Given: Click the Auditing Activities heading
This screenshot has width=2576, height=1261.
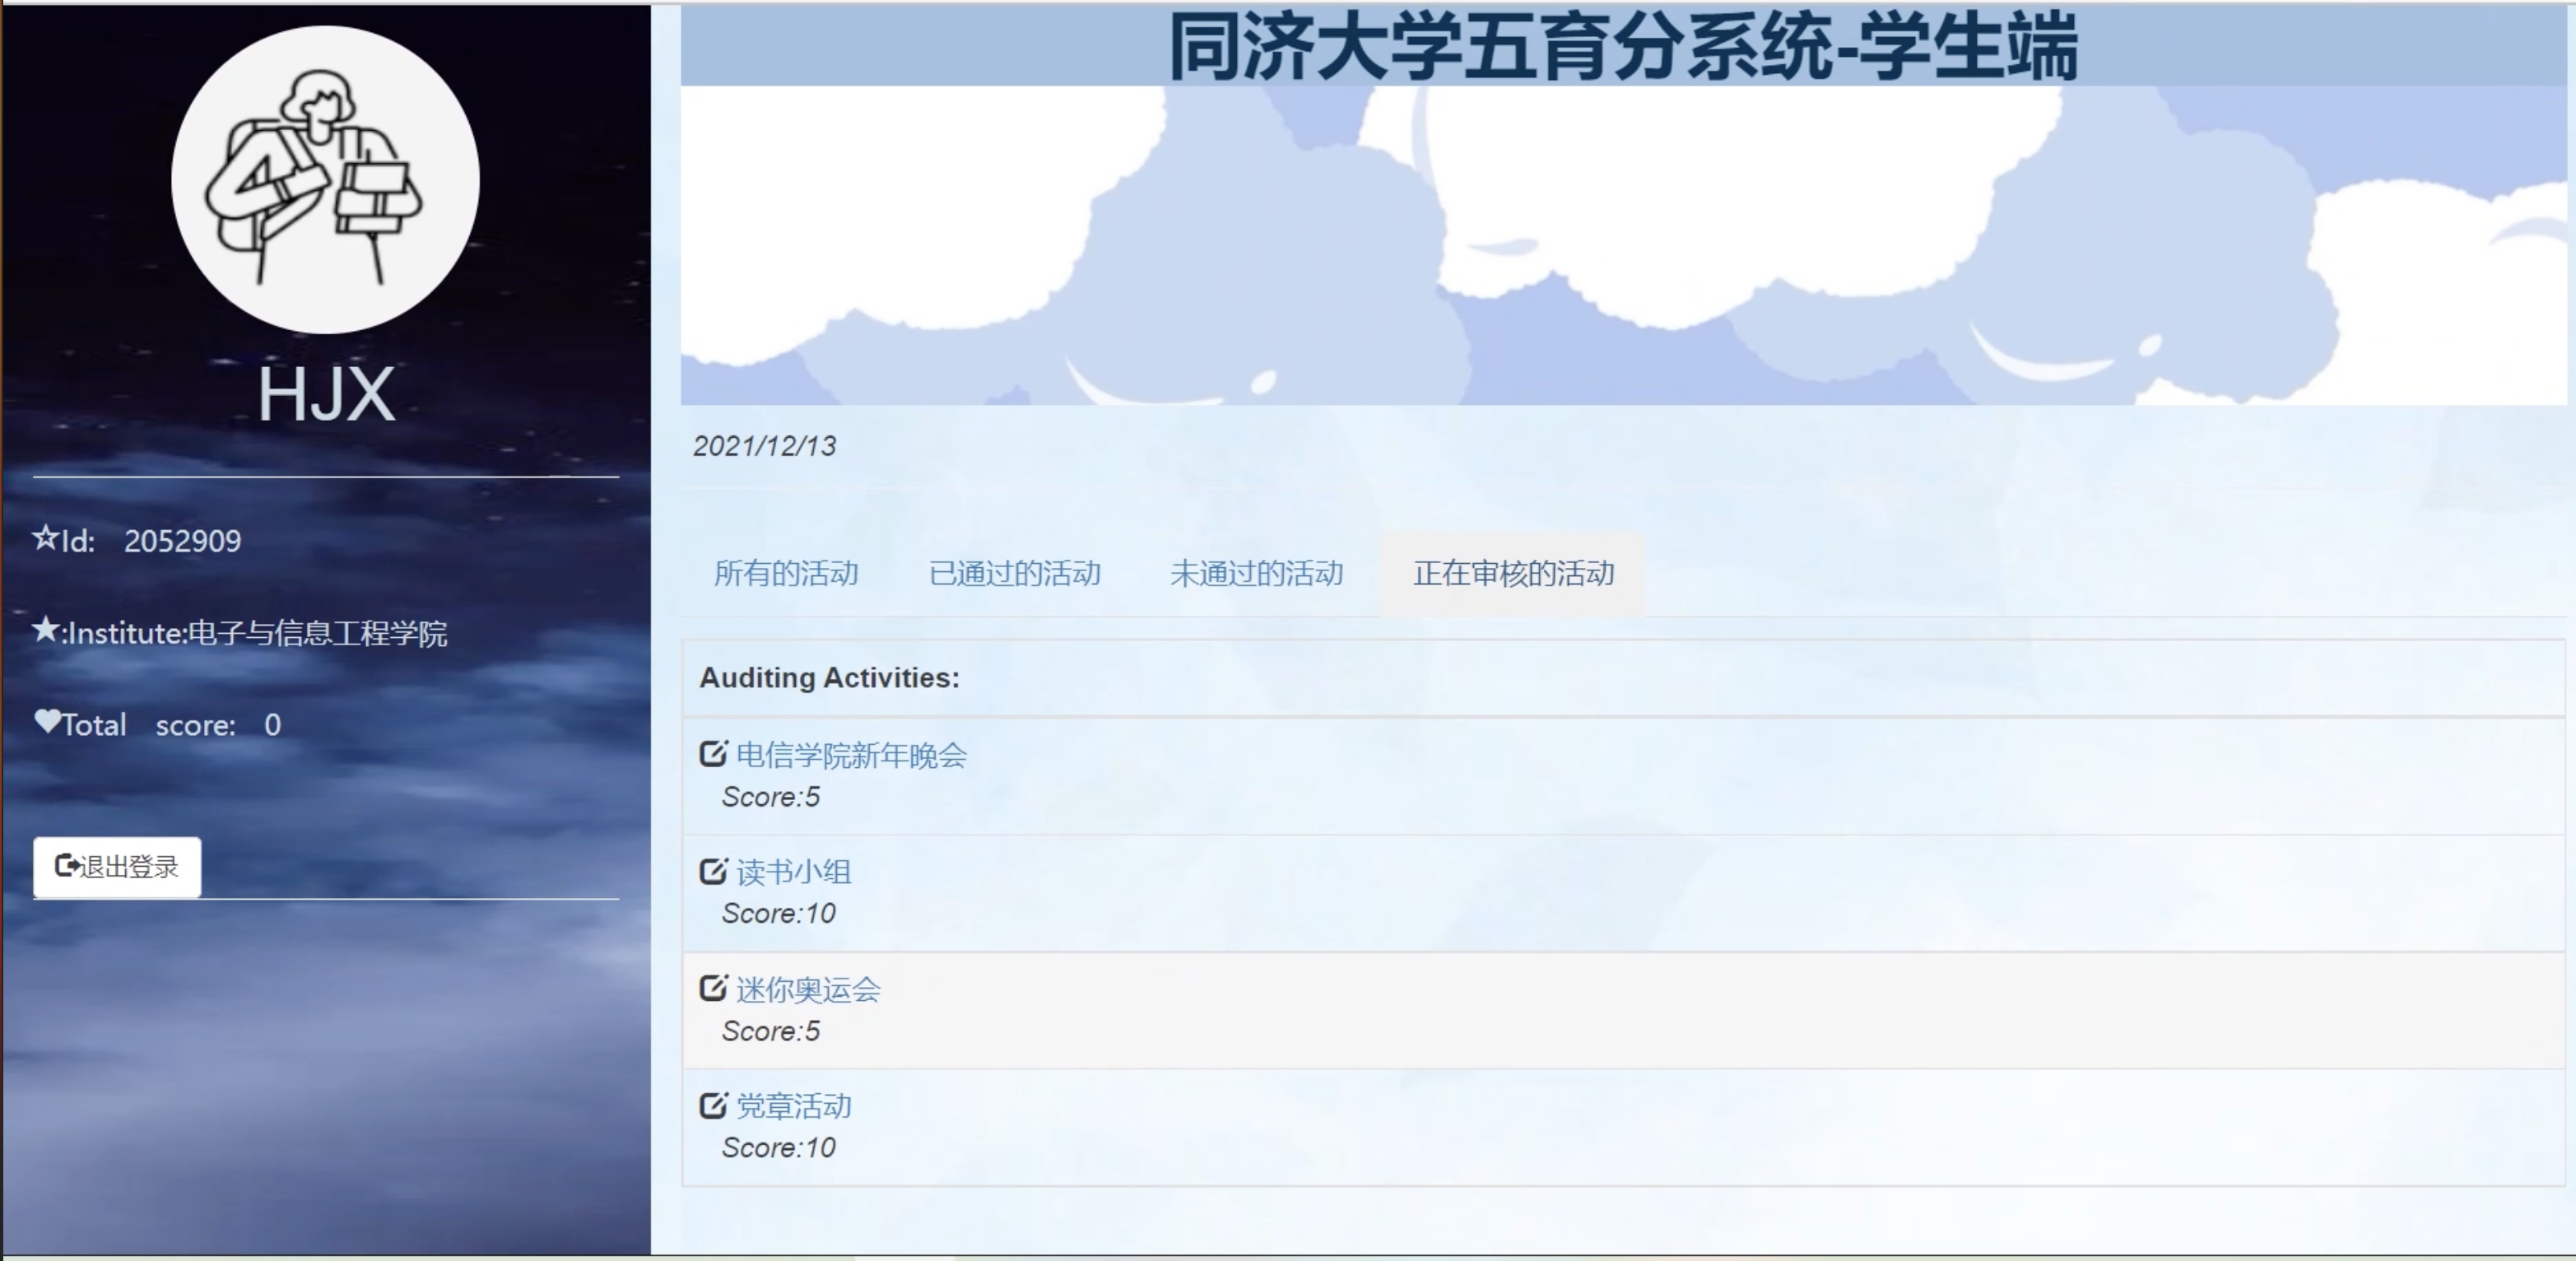Looking at the screenshot, I should click(x=829, y=678).
